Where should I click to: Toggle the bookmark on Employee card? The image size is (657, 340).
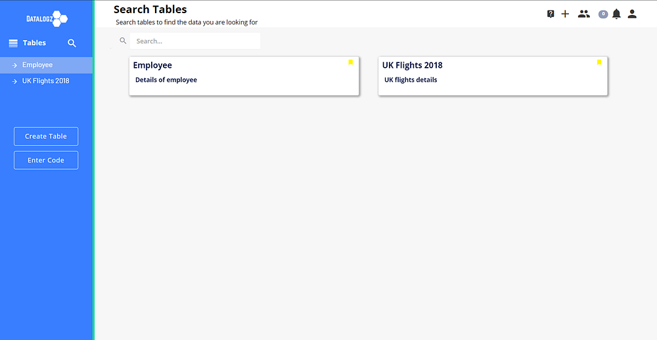coord(351,62)
